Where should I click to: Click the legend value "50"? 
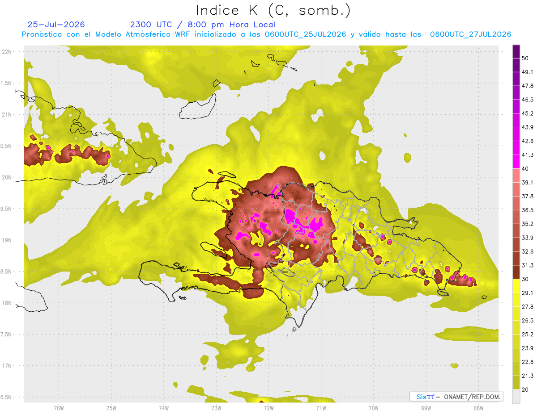click(525, 58)
